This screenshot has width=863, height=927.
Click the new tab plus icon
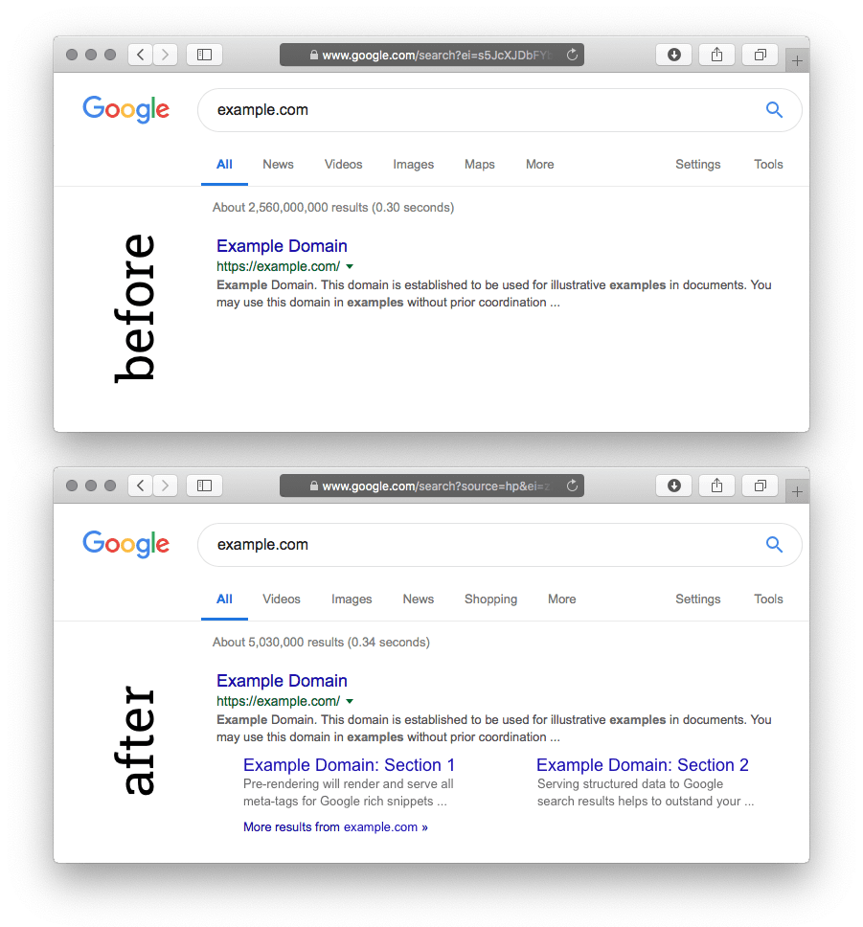tap(797, 59)
